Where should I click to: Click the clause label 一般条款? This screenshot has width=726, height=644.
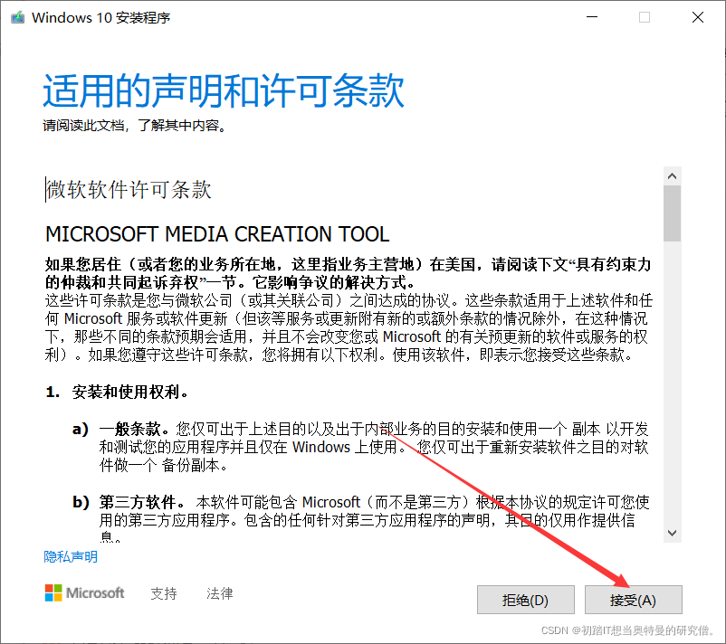coord(130,429)
